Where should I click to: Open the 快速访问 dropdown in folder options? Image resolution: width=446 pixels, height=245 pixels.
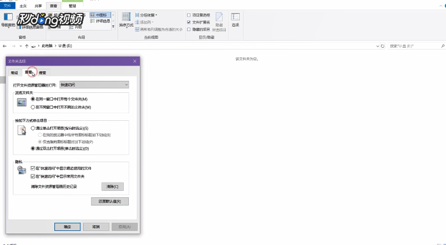point(94,85)
